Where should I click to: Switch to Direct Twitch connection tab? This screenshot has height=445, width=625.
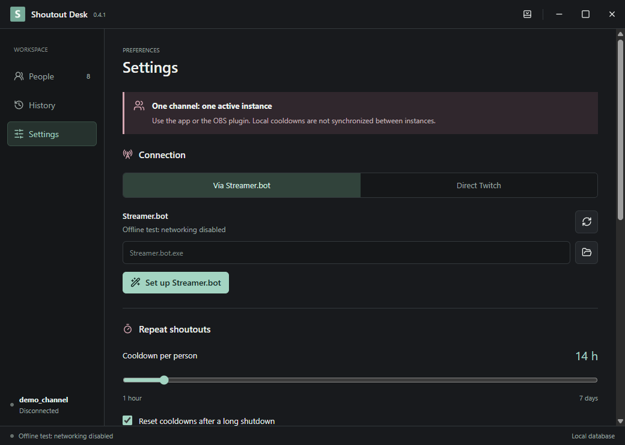(479, 185)
